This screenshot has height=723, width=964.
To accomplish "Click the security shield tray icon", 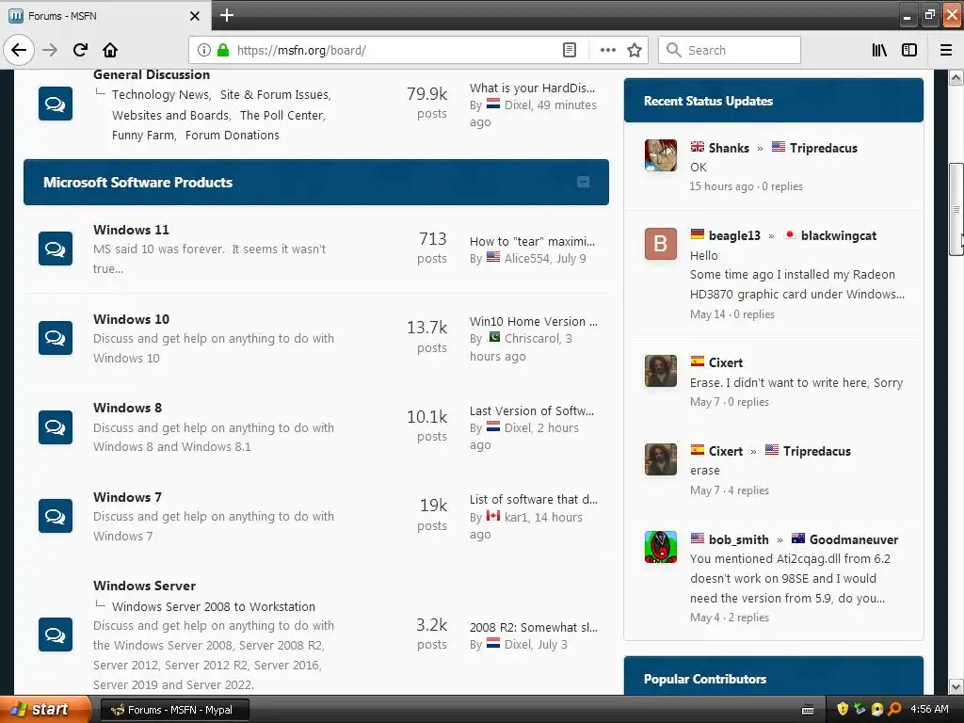I will click(x=843, y=709).
